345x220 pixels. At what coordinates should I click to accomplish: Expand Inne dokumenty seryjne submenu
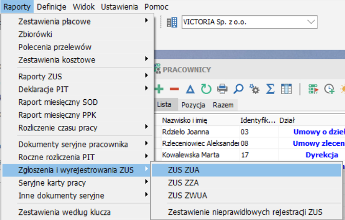(77, 195)
